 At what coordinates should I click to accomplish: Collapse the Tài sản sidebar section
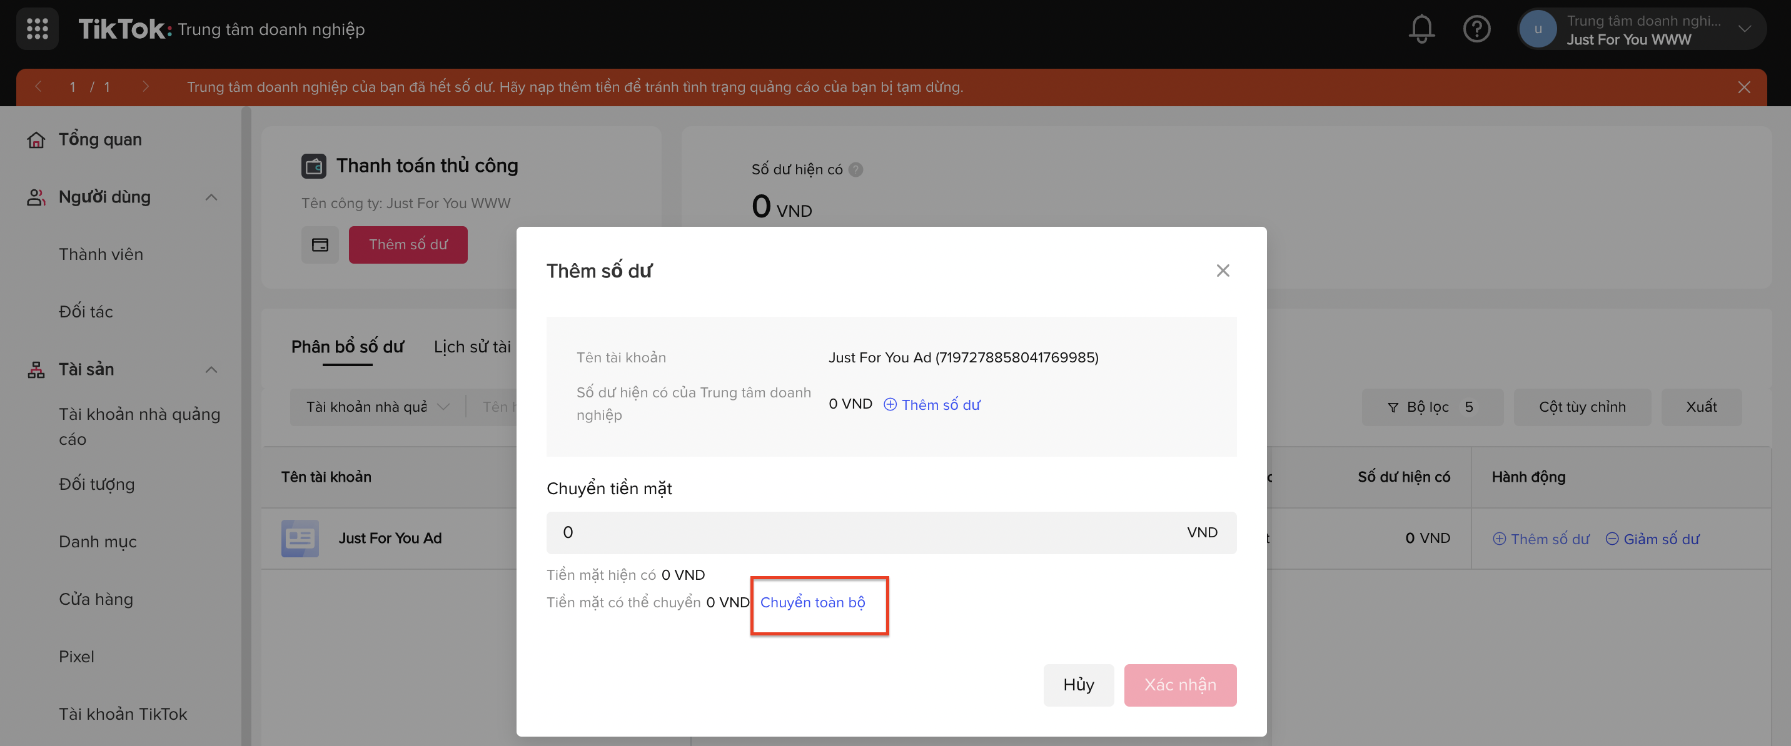211,369
